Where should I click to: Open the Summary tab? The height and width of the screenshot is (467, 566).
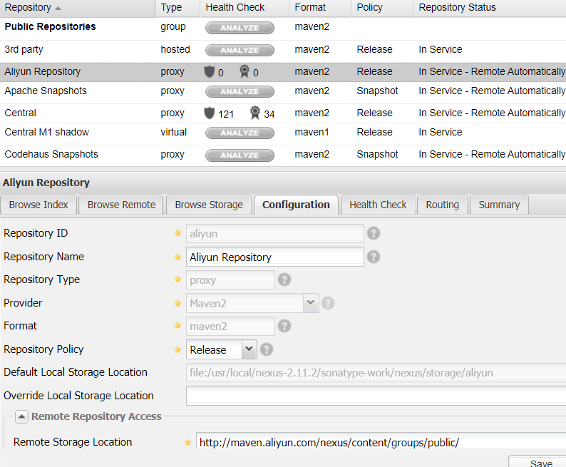(499, 205)
